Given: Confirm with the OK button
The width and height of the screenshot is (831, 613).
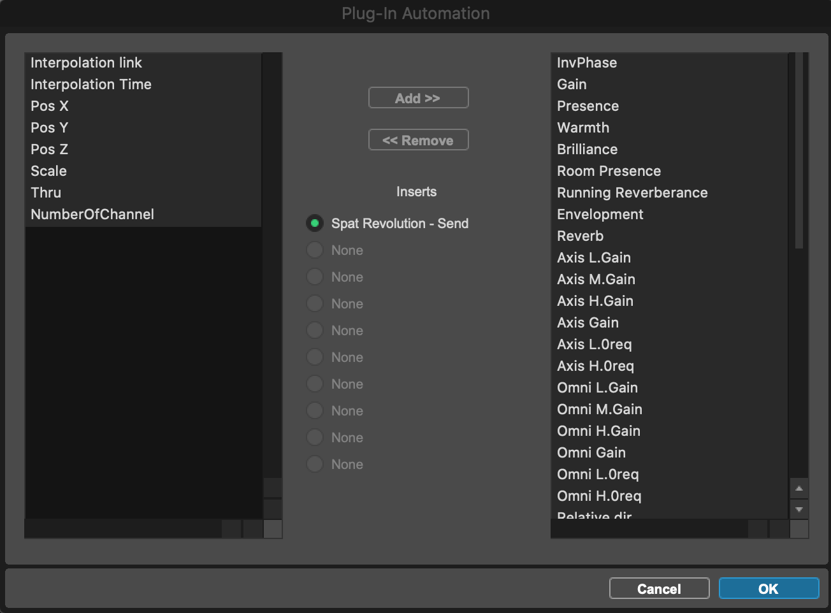Looking at the screenshot, I should (768, 589).
